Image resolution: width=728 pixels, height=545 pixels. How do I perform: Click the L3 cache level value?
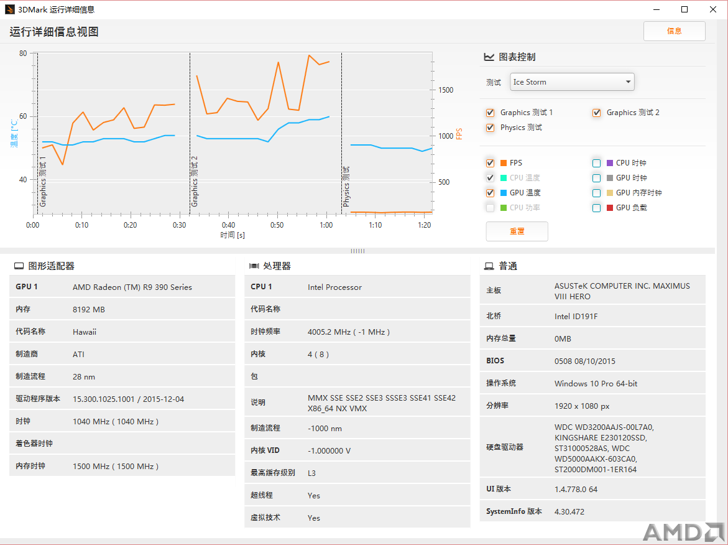pos(311,473)
